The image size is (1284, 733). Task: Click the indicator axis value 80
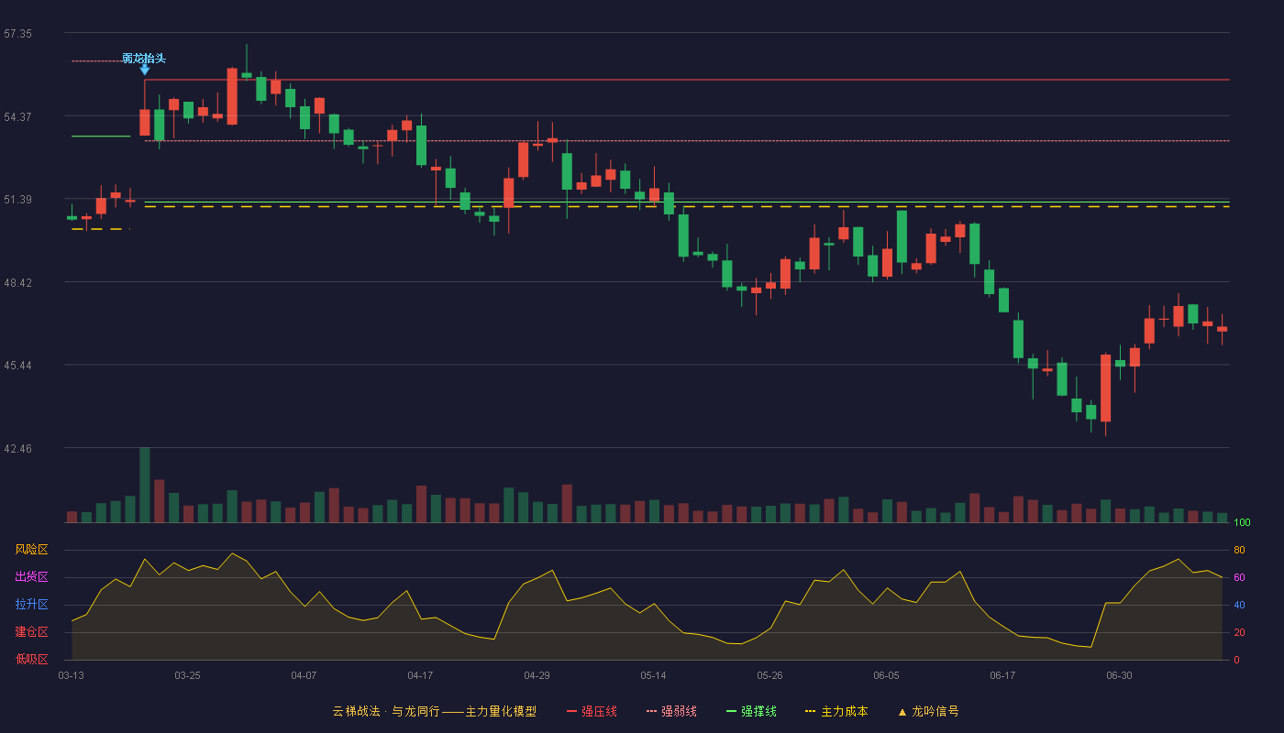(1239, 550)
